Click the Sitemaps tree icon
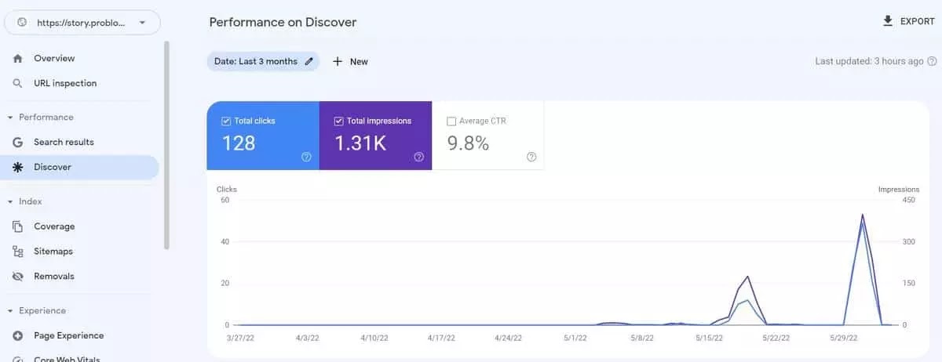The width and height of the screenshot is (942, 362). [x=18, y=252]
